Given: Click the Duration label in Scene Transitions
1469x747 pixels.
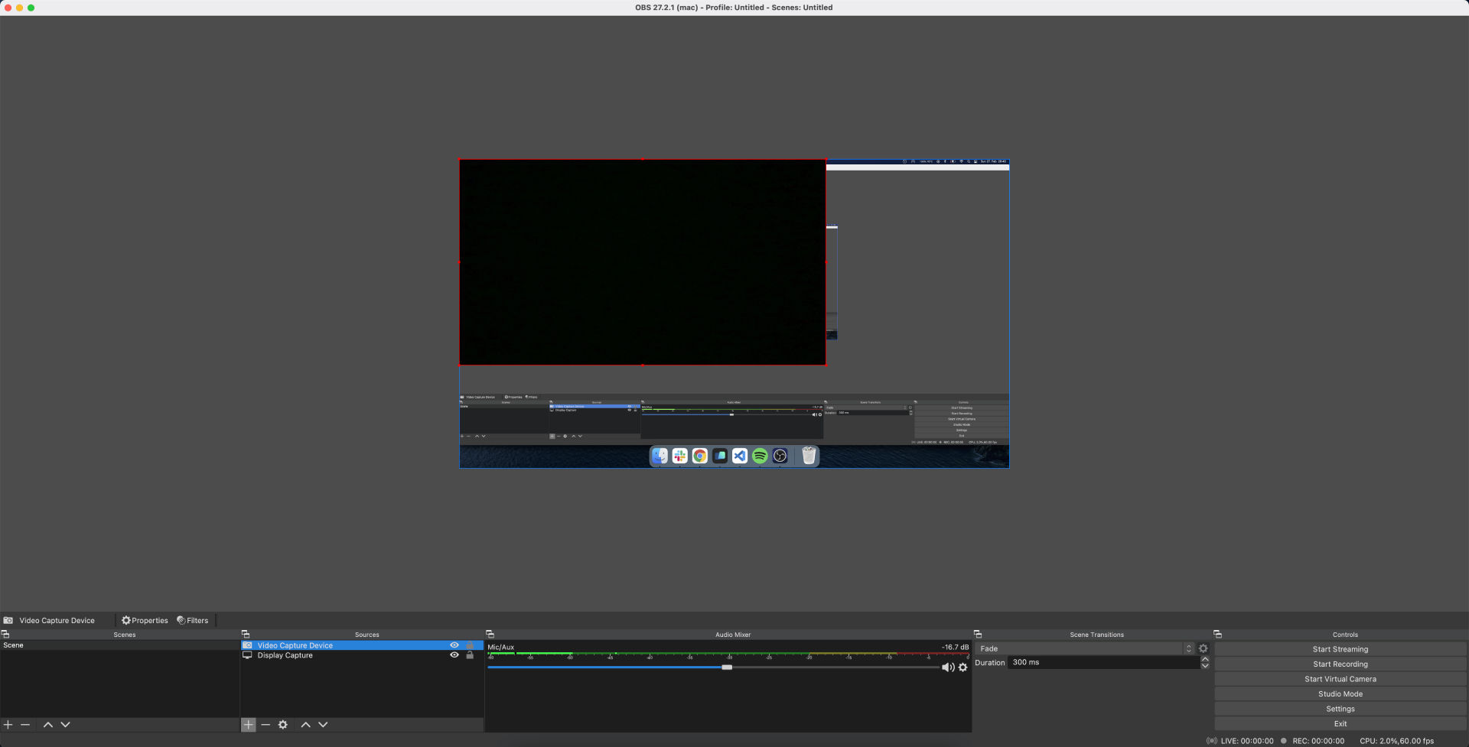Looking at the screenshot, I should (x=989, y=663).
